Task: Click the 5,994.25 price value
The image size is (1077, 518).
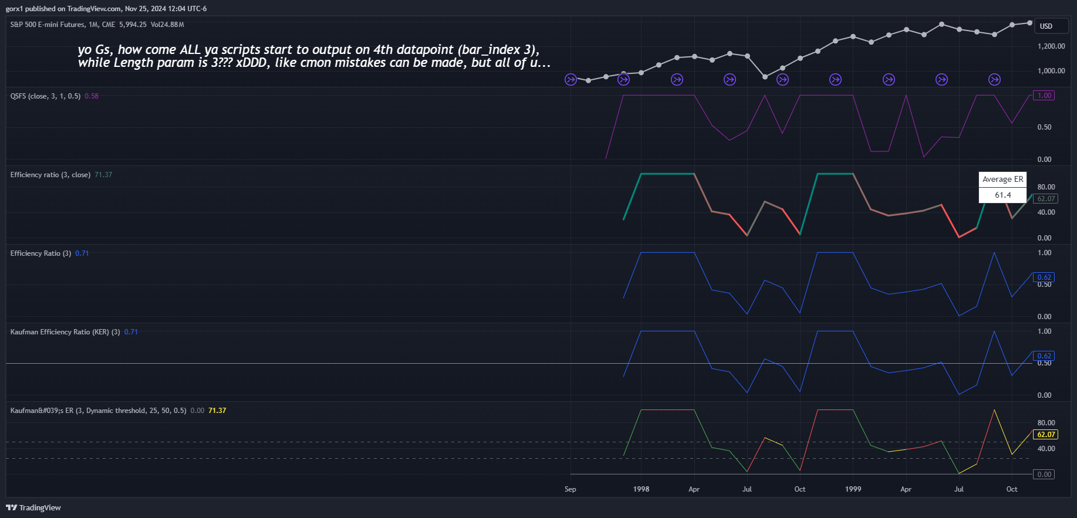Action: click(x=133, y=25)
